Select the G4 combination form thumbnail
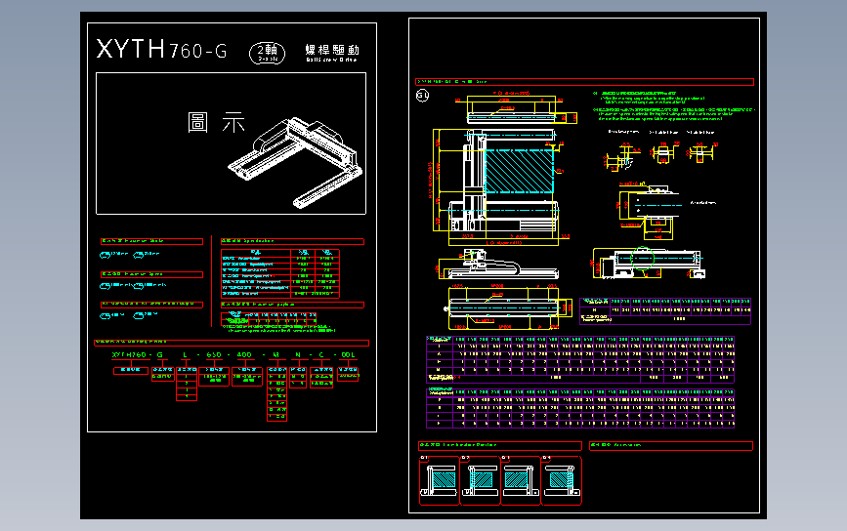 coord(561,481)
